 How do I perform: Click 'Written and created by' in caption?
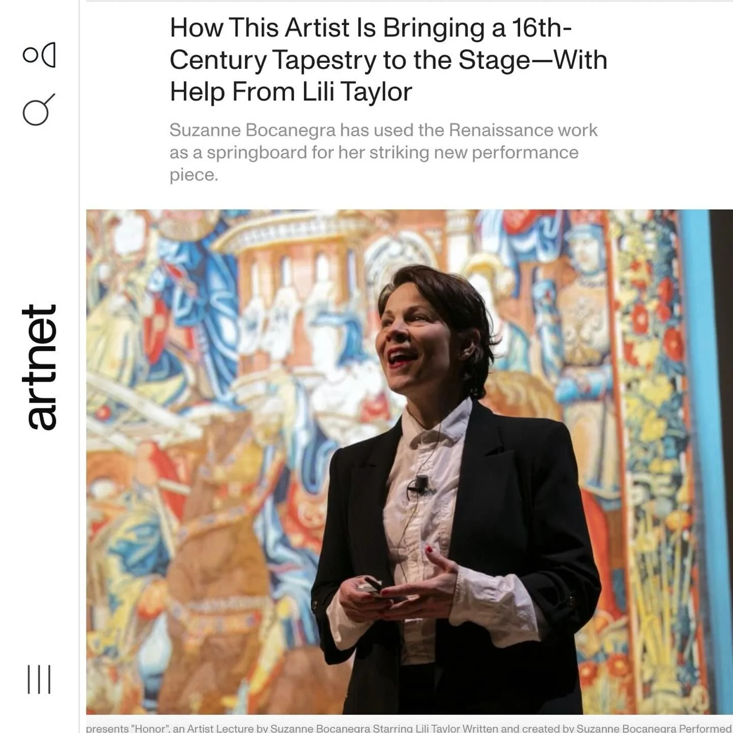(518, 728)
